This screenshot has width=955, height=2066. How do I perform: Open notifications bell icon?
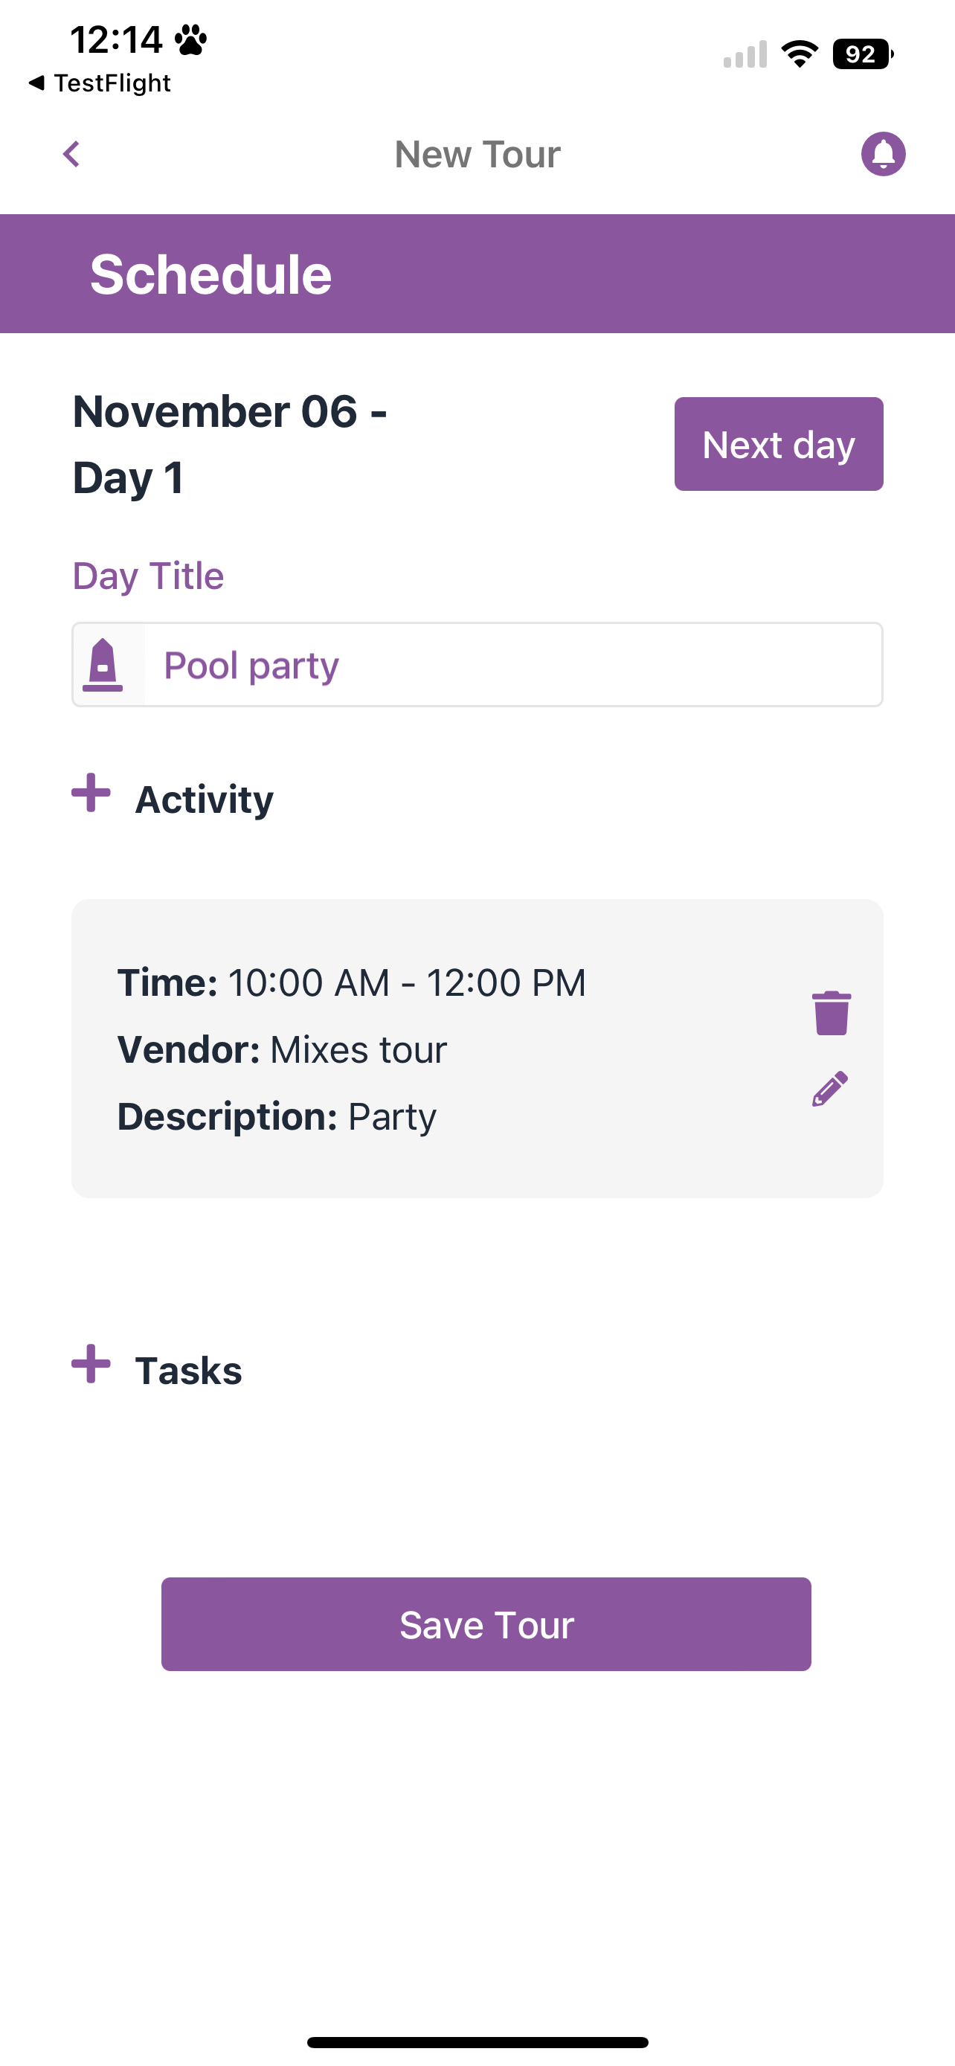883,153
